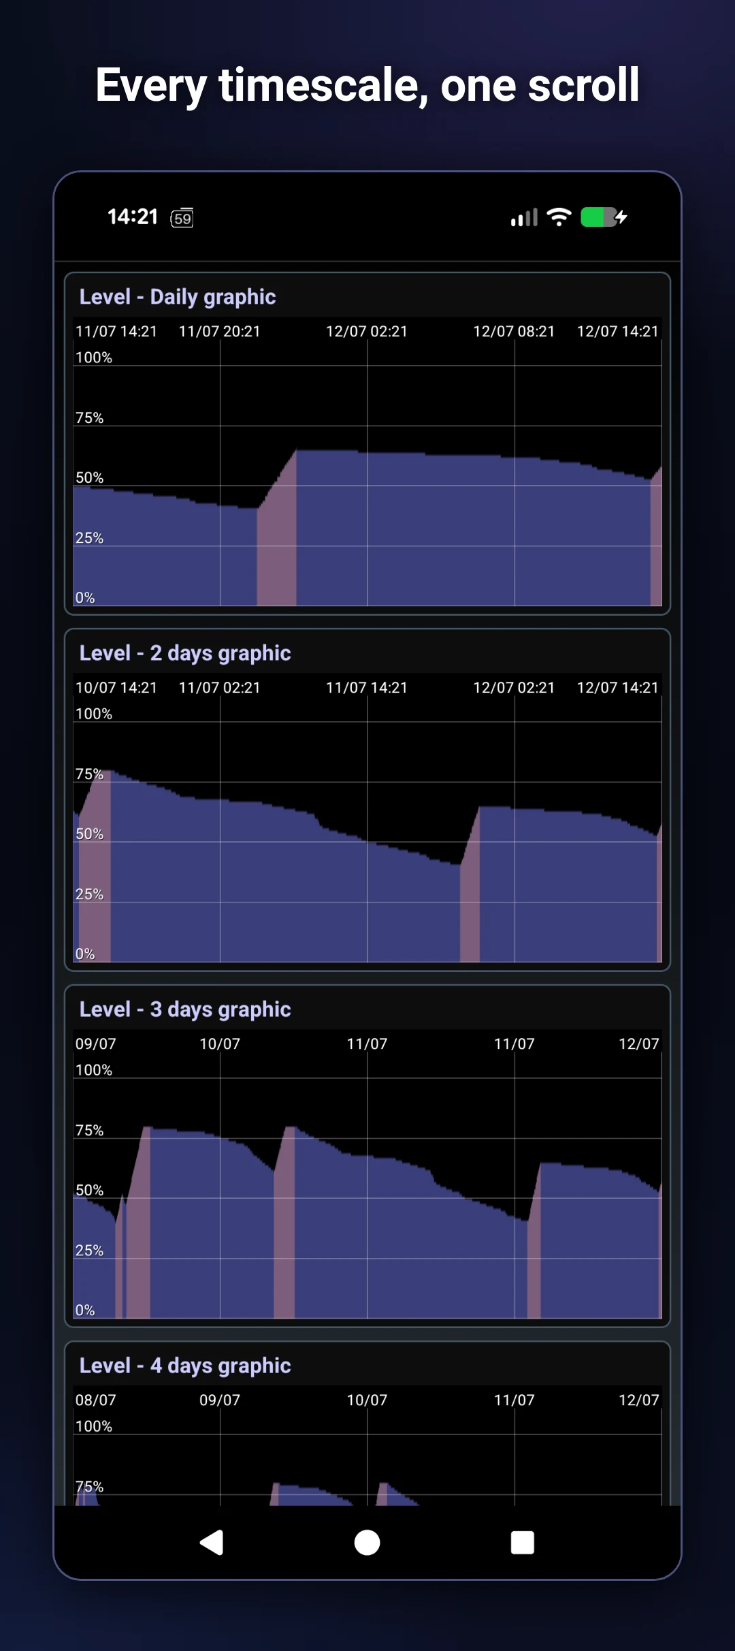Tap the 75% axis label in 3 days chart

90,1131
